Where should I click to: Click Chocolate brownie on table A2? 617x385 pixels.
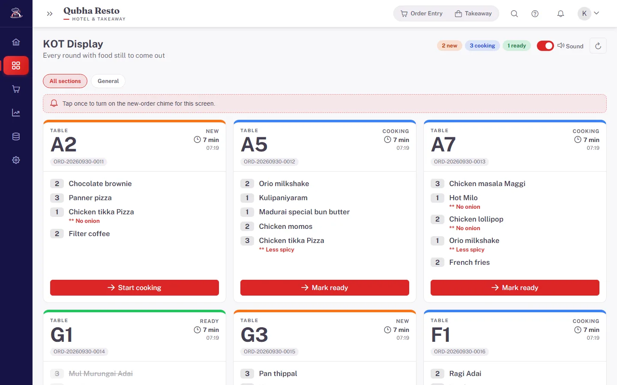click(x=100, y=184)
